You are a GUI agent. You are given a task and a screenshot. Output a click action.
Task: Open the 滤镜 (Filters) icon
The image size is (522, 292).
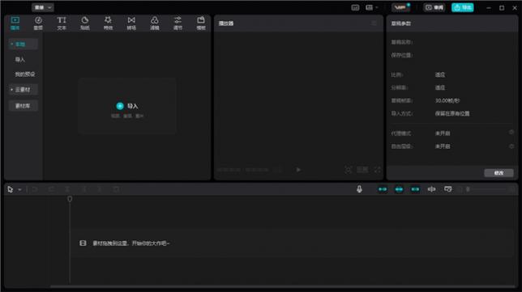pyautogui.click(x=155, y=23)
